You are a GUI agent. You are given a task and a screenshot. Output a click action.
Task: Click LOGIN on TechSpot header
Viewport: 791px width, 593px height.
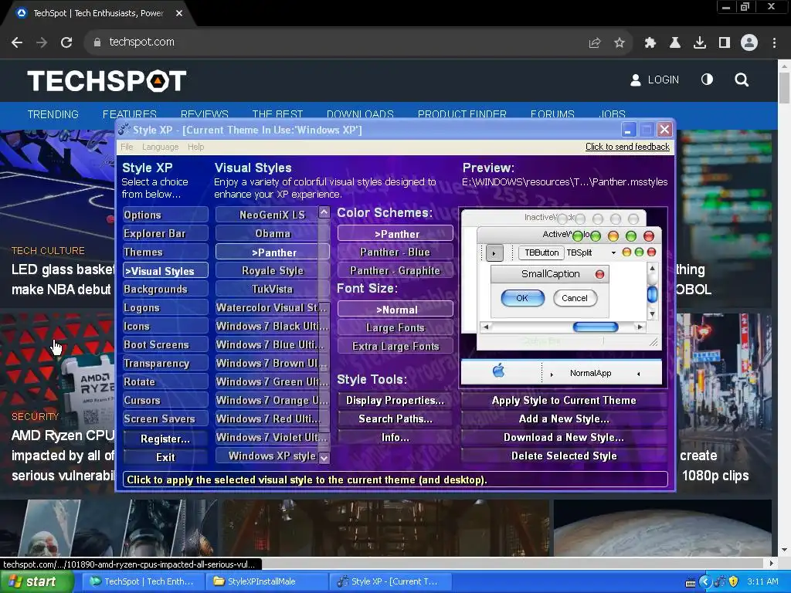pos(655,80)
